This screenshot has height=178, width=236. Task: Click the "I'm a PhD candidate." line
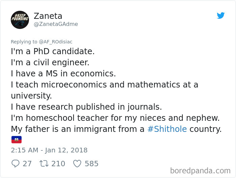coord(53,52)
